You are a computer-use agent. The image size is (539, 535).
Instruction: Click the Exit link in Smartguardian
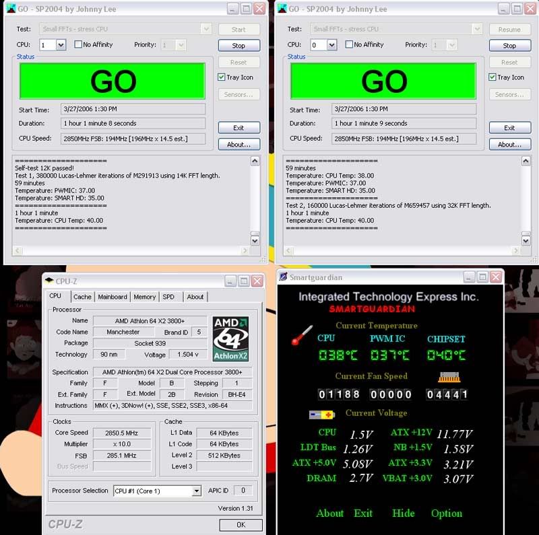point(363,513)
